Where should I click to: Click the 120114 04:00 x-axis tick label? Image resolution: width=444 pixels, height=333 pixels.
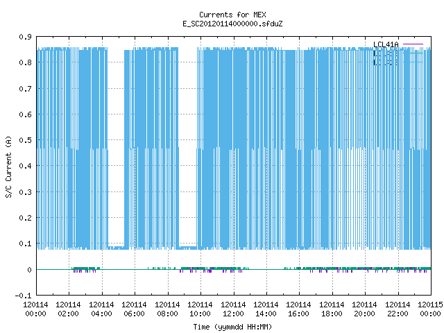coord(101,309)
